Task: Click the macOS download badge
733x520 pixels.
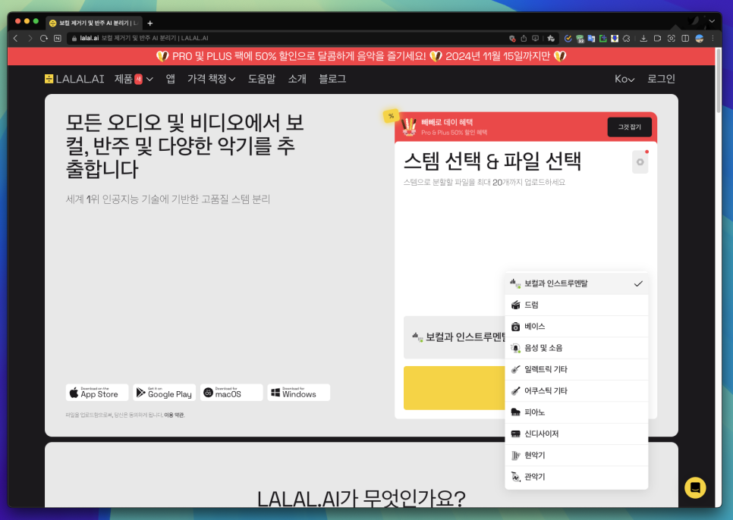Action: 232,393
